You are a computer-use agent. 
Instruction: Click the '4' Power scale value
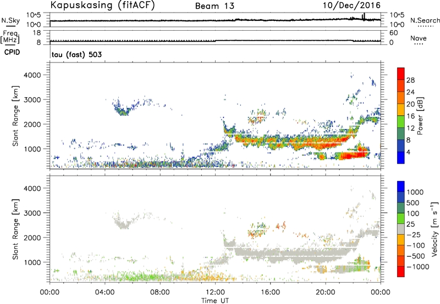tap(409, 152)
